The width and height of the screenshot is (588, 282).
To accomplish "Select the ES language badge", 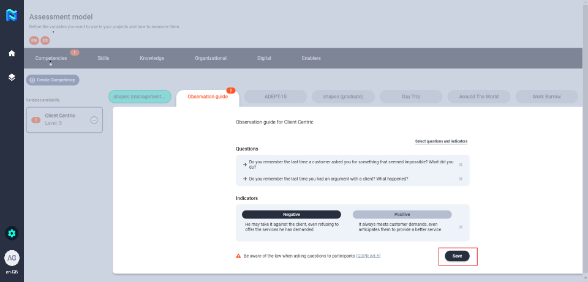I will (45, 40).
